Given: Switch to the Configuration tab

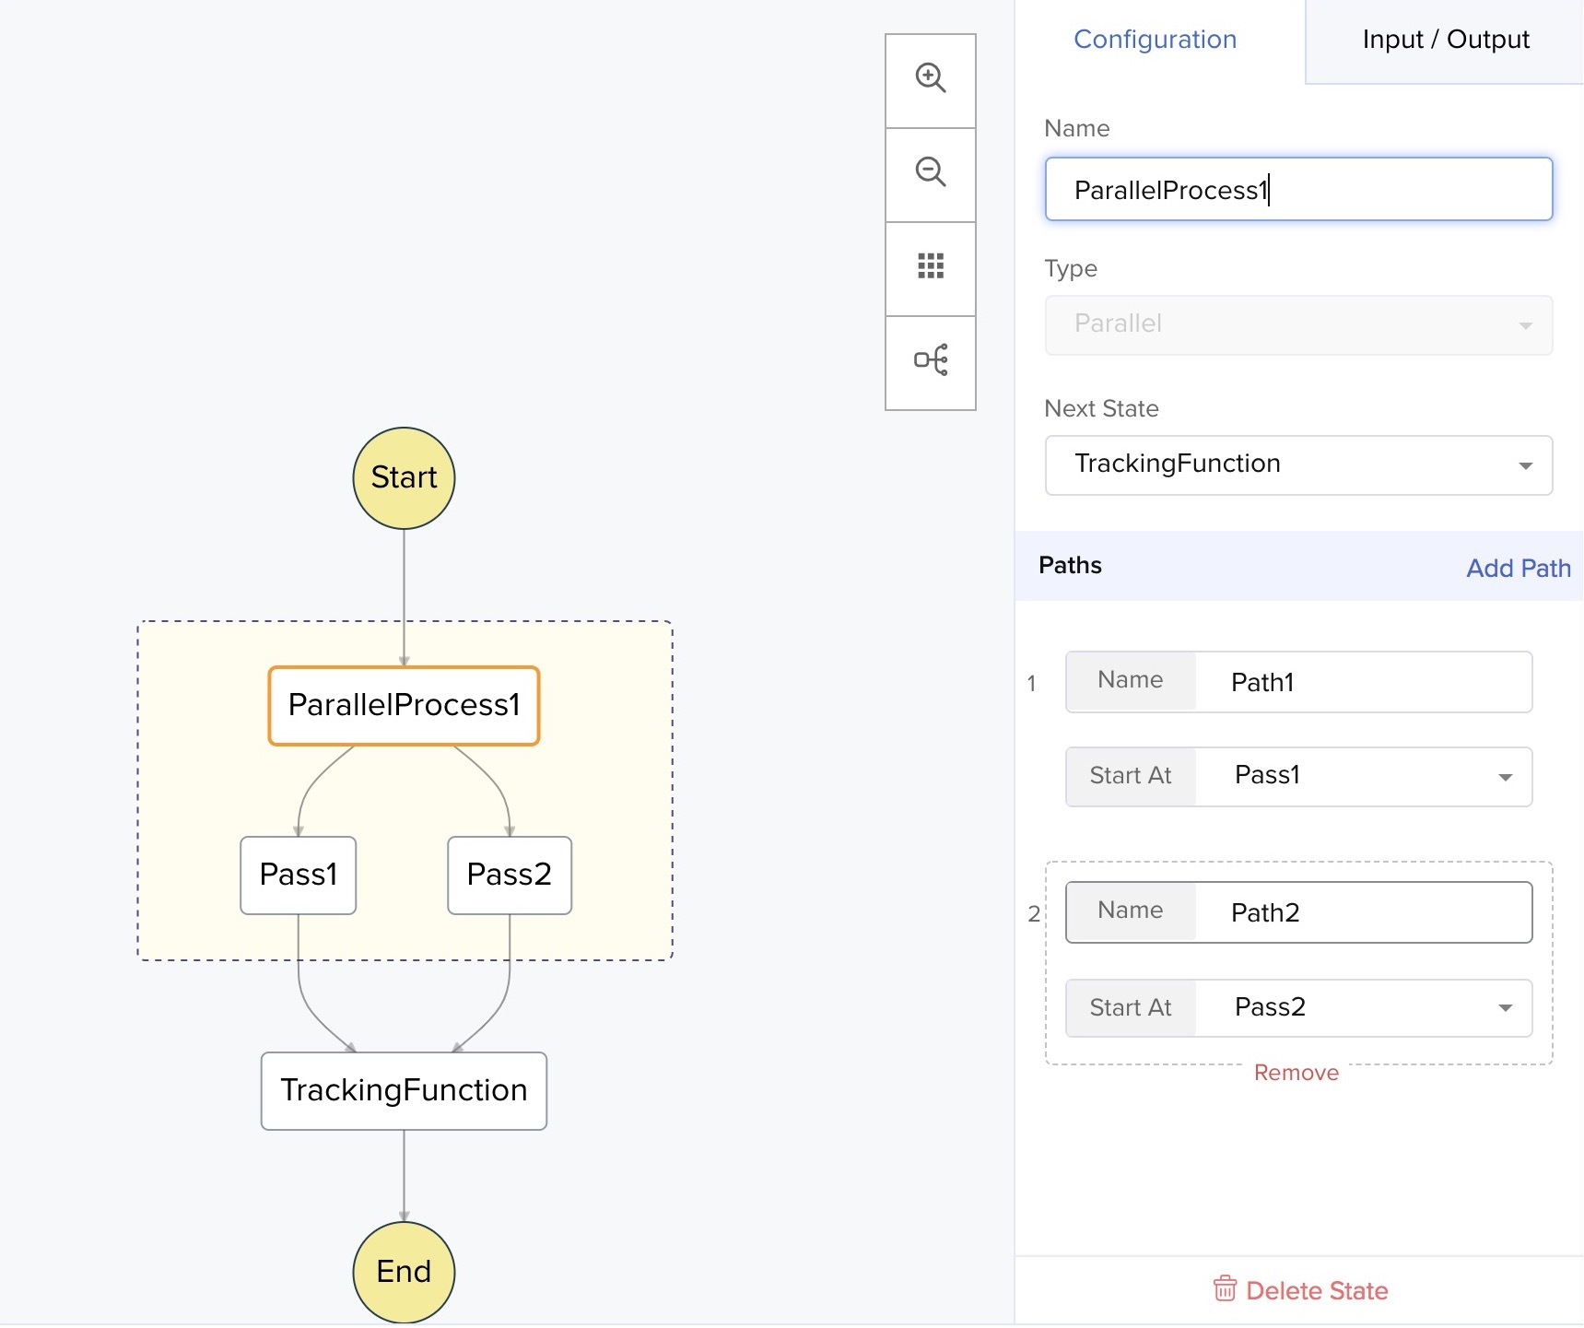Looking at the screenshot, I should tap(1155, 40).
